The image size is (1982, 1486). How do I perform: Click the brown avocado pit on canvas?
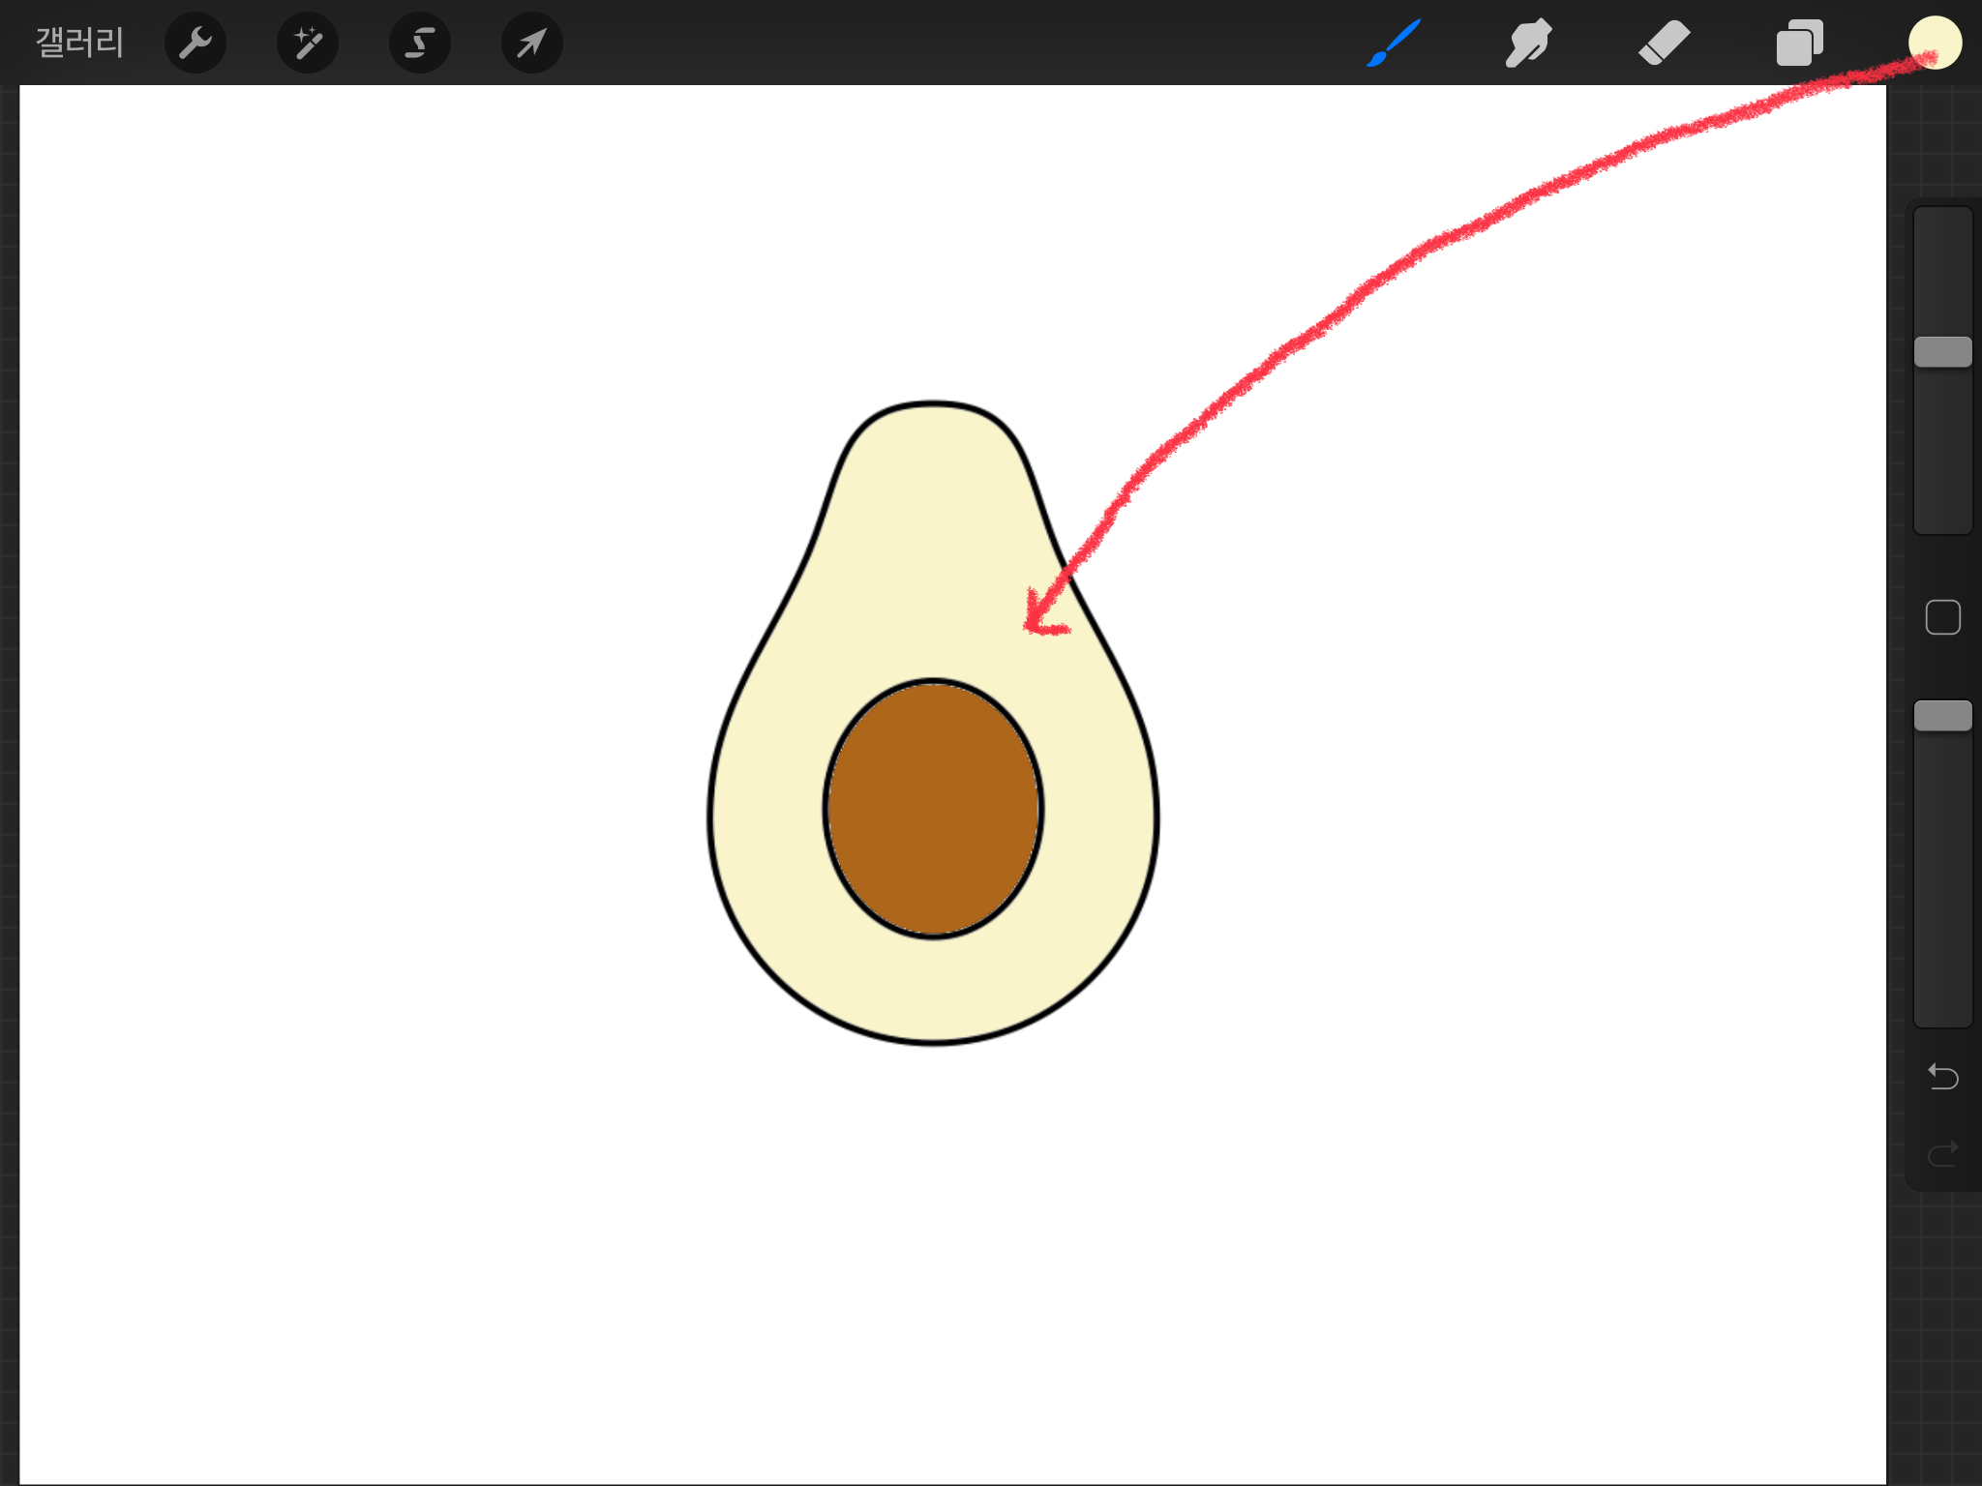point(933,809)
